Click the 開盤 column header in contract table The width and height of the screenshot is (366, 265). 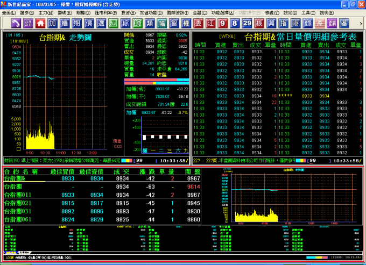coord(193,171)
